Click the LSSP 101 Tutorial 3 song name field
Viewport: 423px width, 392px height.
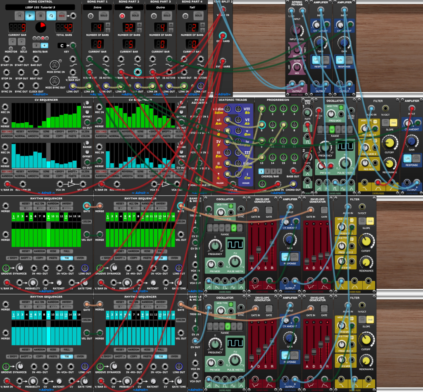pyautogui.click(x=40, y=7)
